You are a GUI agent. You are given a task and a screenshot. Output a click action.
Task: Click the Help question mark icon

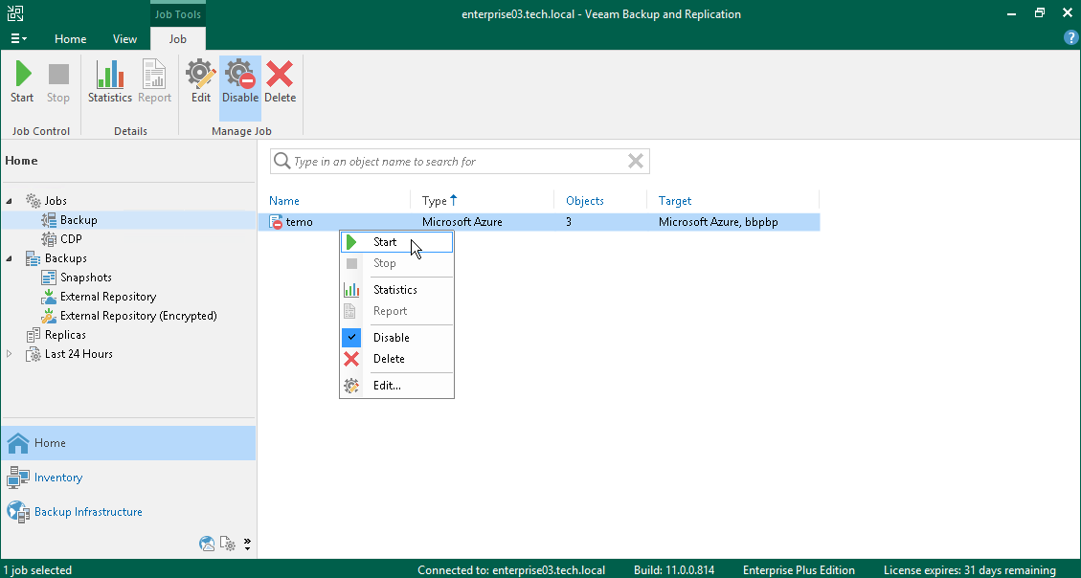tap(1070, 38)
